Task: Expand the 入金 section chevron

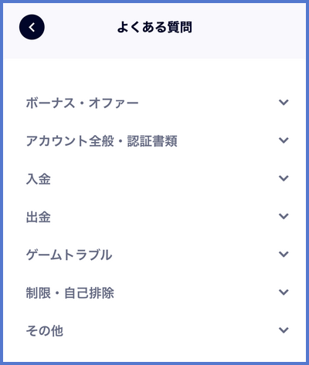Action: point(284,178)
